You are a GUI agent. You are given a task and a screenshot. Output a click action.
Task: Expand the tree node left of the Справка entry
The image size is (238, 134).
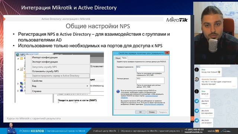pos(18,91)
